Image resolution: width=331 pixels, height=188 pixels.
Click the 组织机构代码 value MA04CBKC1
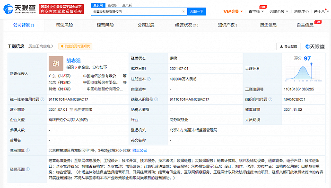[294, 99]
